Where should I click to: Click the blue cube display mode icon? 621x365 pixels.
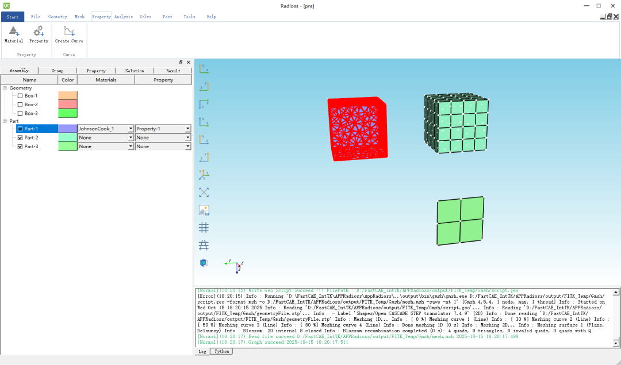click(x=204, y=263)
